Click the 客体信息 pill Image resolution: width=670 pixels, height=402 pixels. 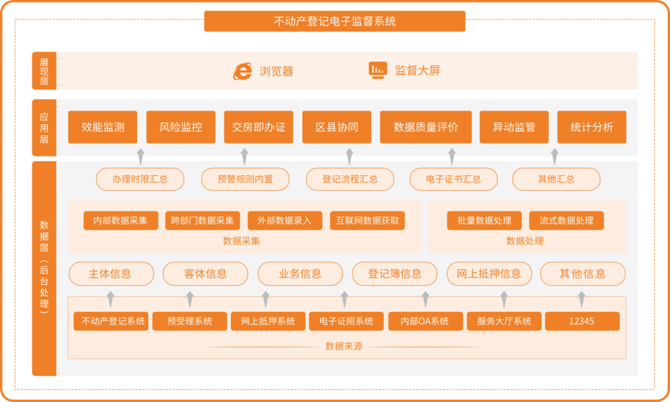(205, 274)
